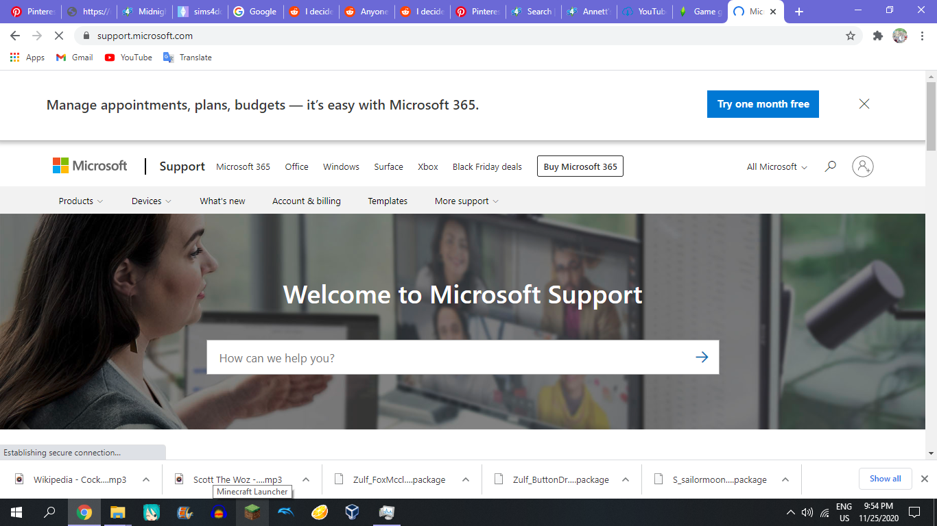The height and width of the screenshot is (526, 937).
Task: Open Xbox nav link
Action: click(428, 166)
